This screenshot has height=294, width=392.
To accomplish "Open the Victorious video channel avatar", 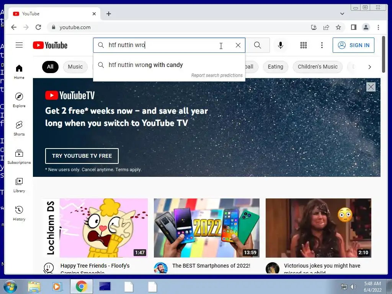I will (272, 268).
